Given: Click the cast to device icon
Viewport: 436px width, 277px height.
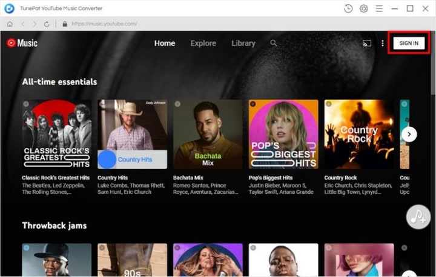Looking at the screenshot, I should click(367, 43).
